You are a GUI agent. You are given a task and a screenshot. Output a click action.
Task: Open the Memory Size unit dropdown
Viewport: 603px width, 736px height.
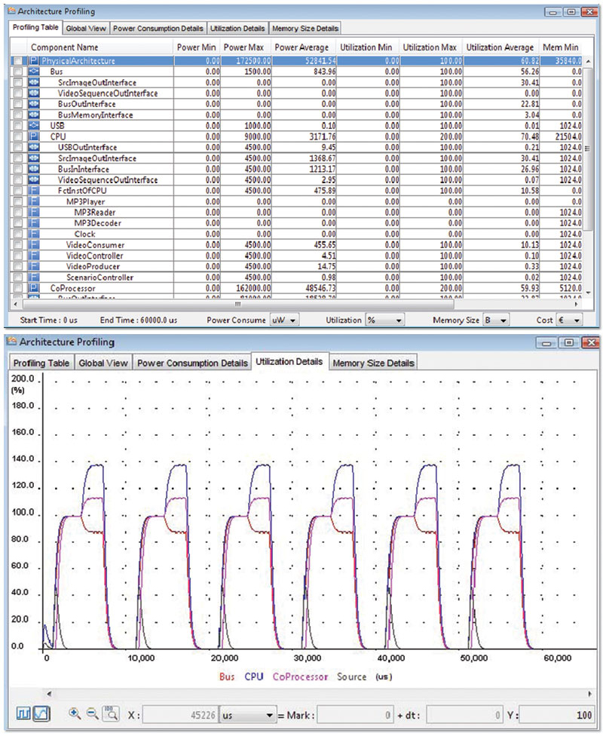[496, 320]
